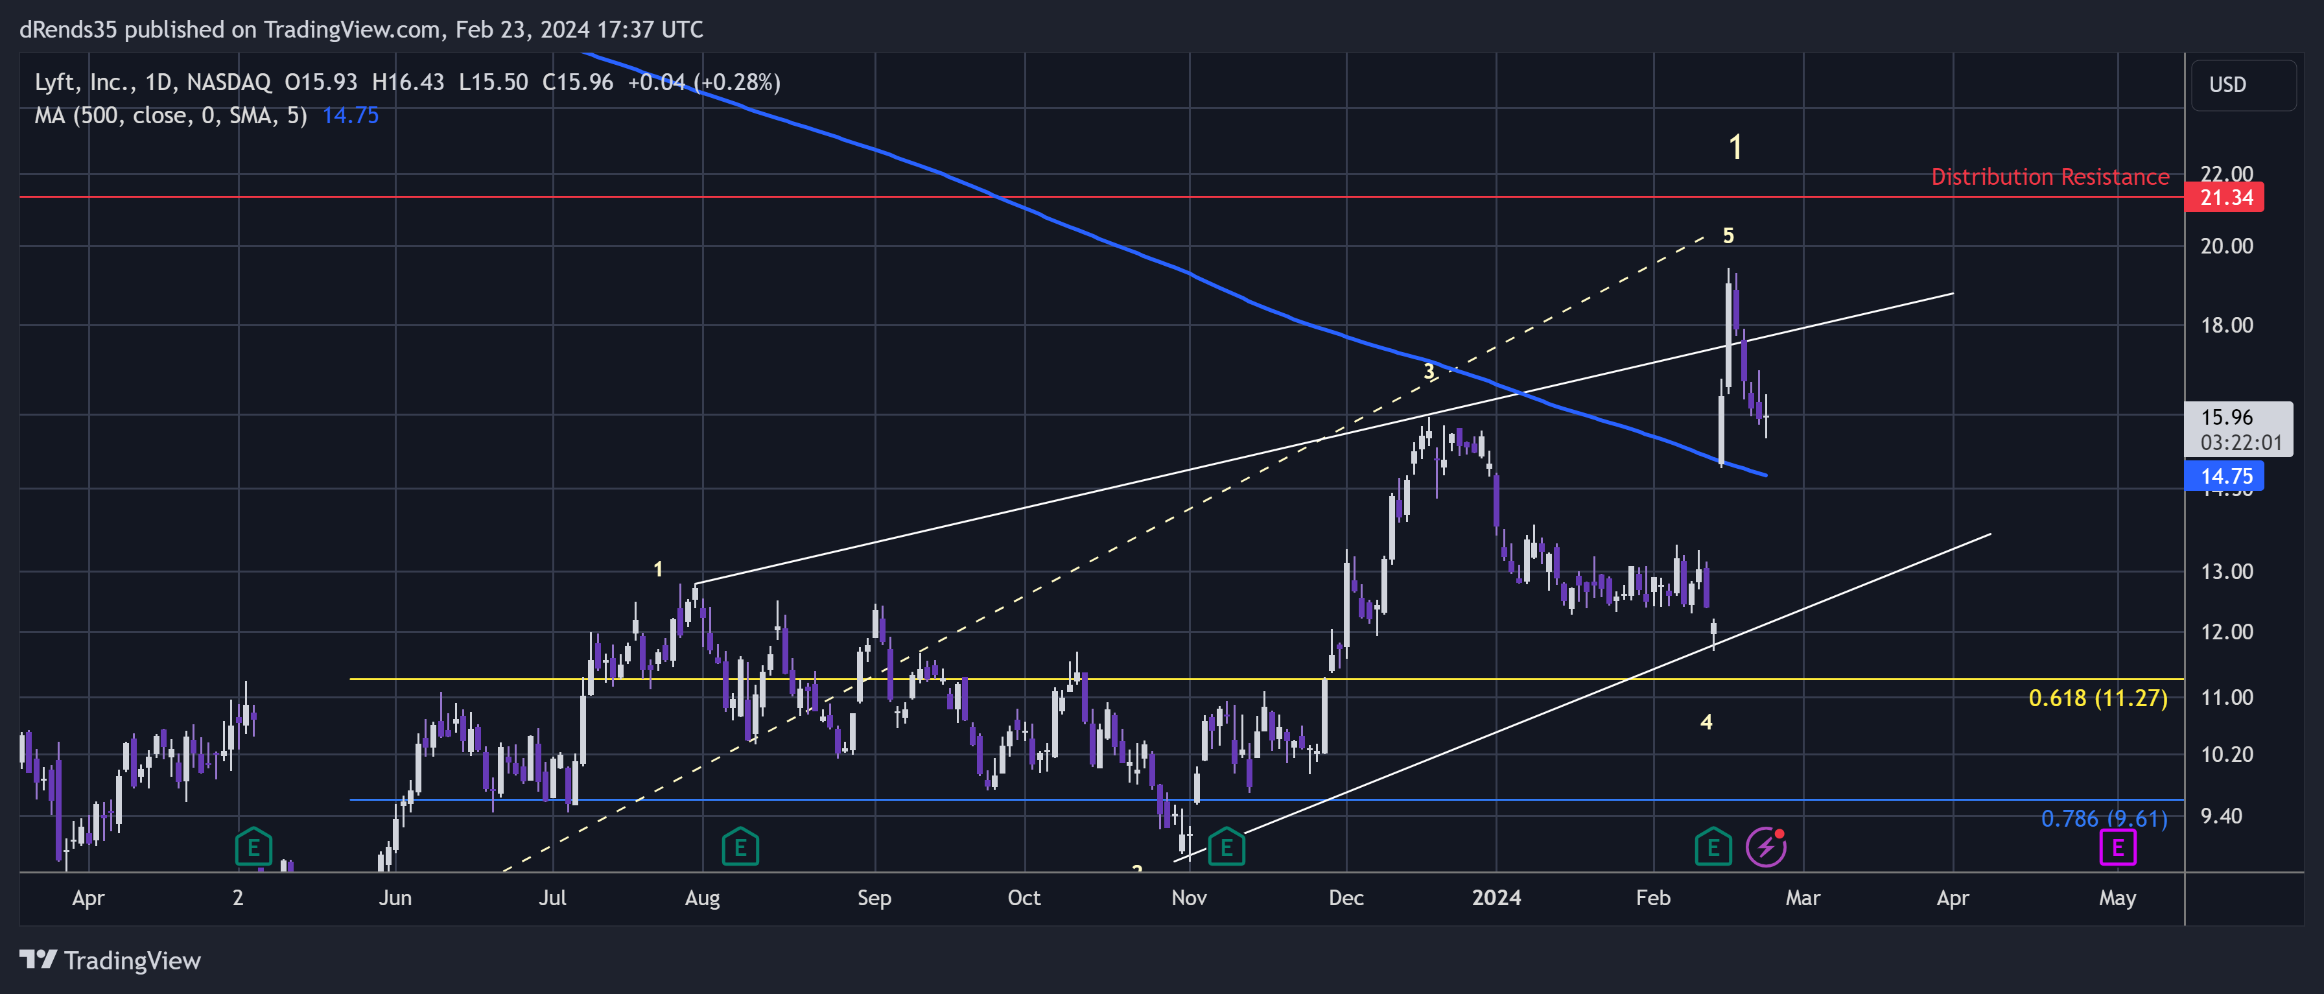Image resolution: width=2324 pixels, height=994 pixels.
Task: Click the 18.00 price axis label
Action: (2225, 325)
